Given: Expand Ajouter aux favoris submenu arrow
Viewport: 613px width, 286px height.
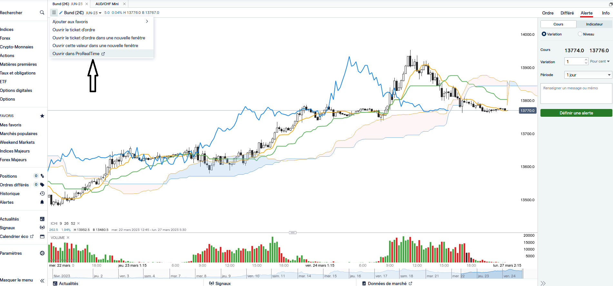Looking at the screenshot, I should coord(147,21).
